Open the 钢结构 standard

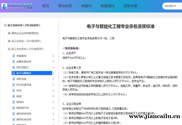(20, 102)
